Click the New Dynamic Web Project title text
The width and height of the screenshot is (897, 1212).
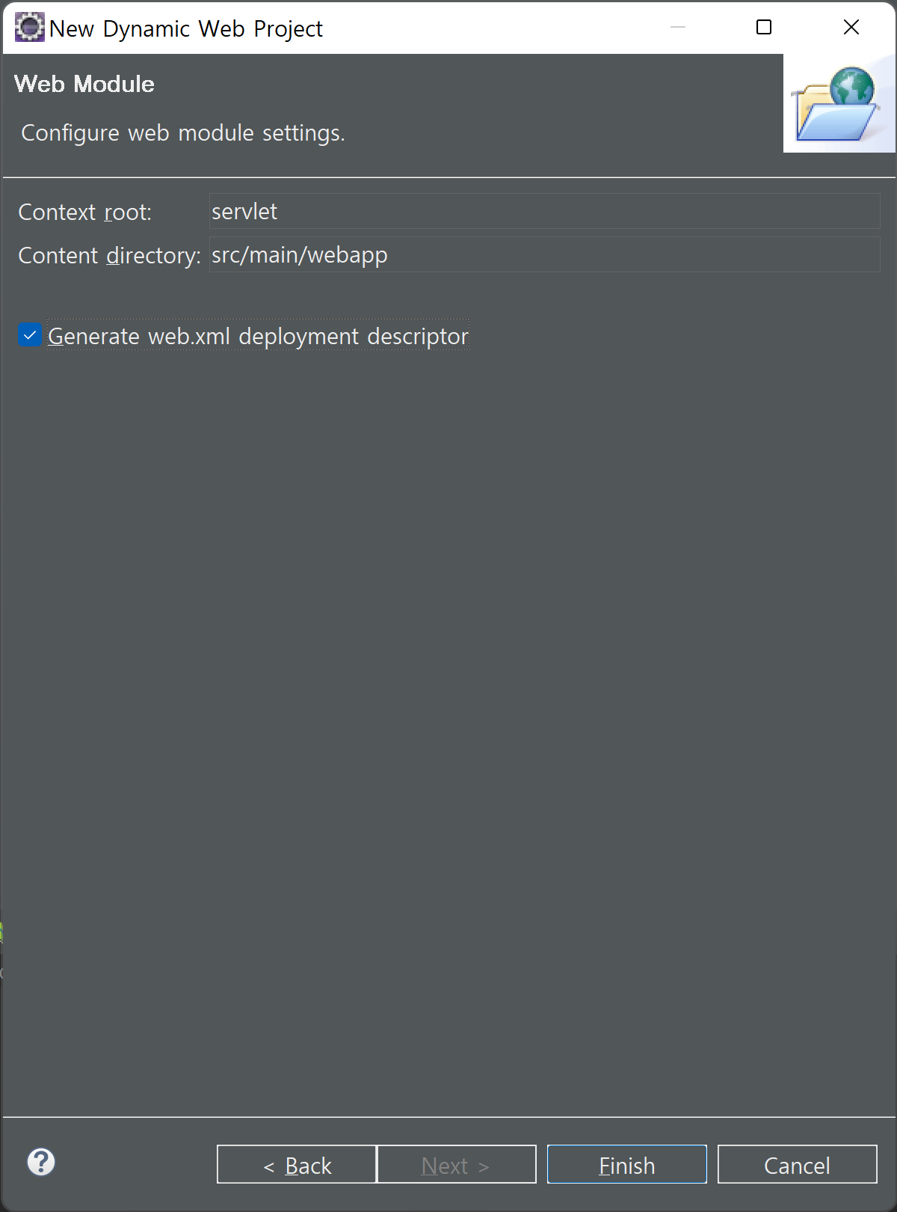click(186, 28)
